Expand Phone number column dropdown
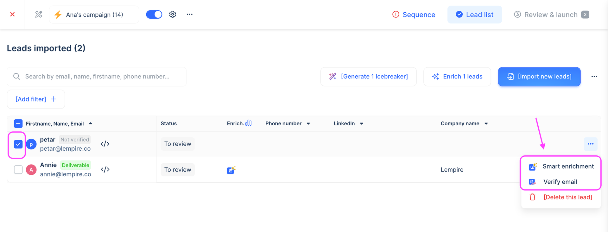The image size is (608, 232). [308, 124]
